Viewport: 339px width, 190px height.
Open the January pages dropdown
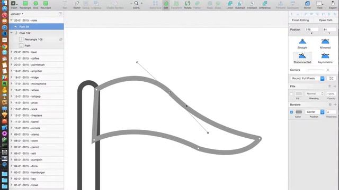coord(17,14)
